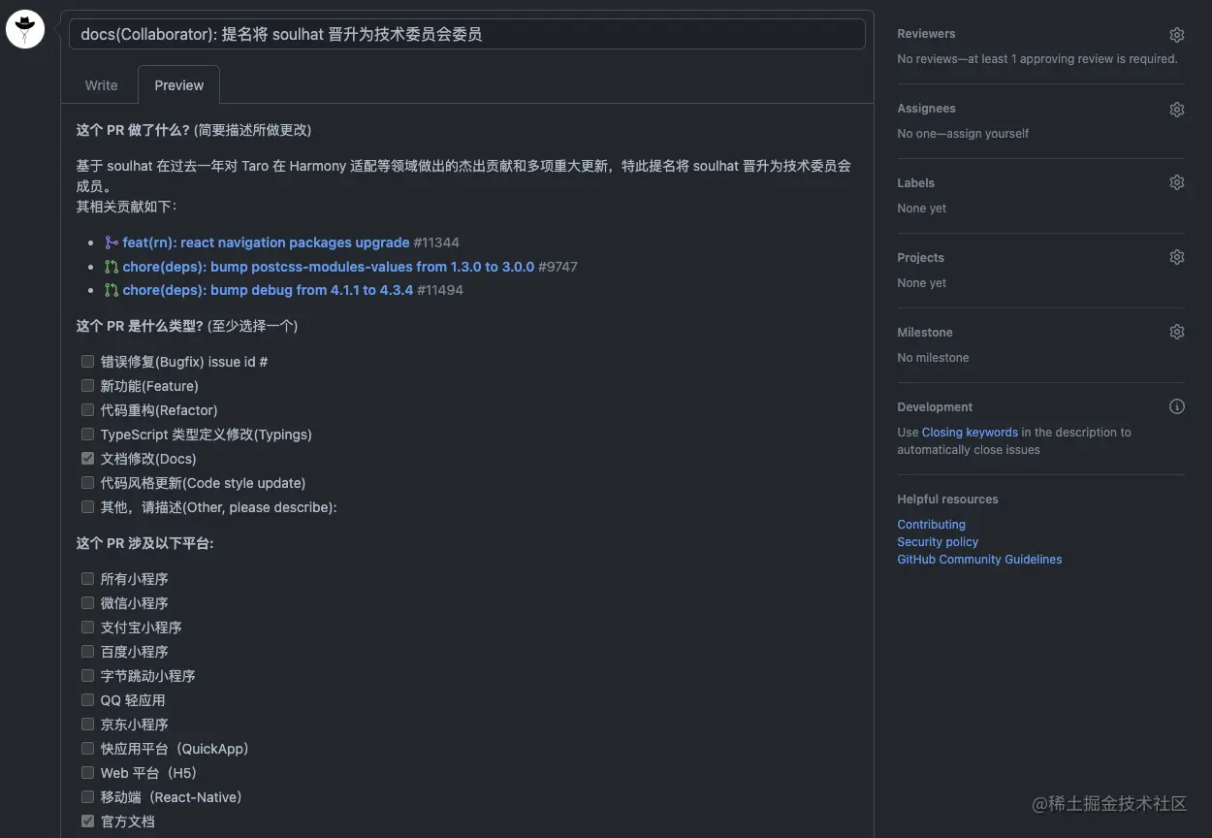Check 百度小程序 checkbox
This screenshot has width=1212, height=838.
point(87,651)
